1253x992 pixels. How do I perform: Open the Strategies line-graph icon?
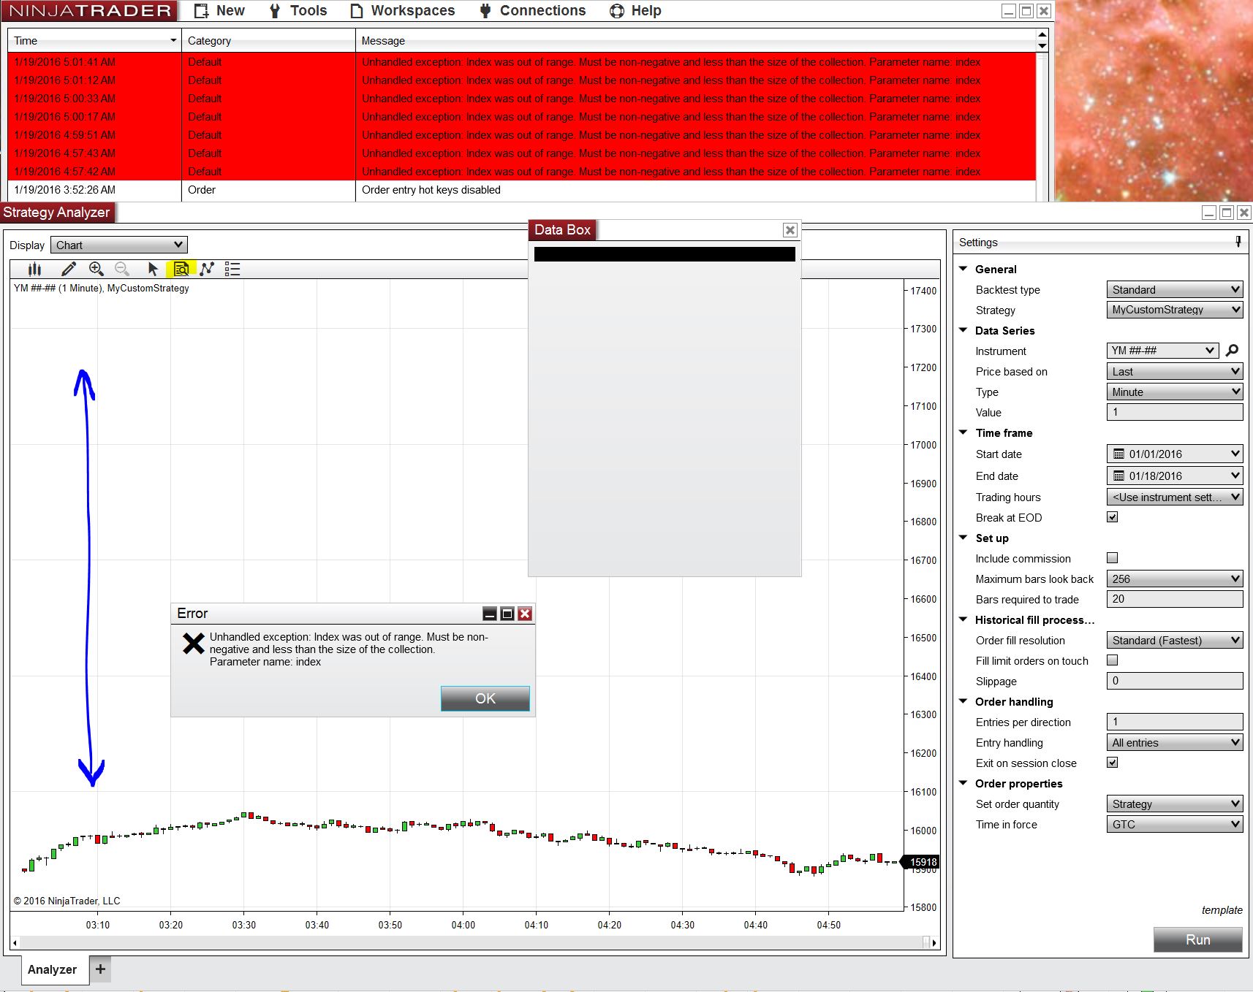pos(207,269)
